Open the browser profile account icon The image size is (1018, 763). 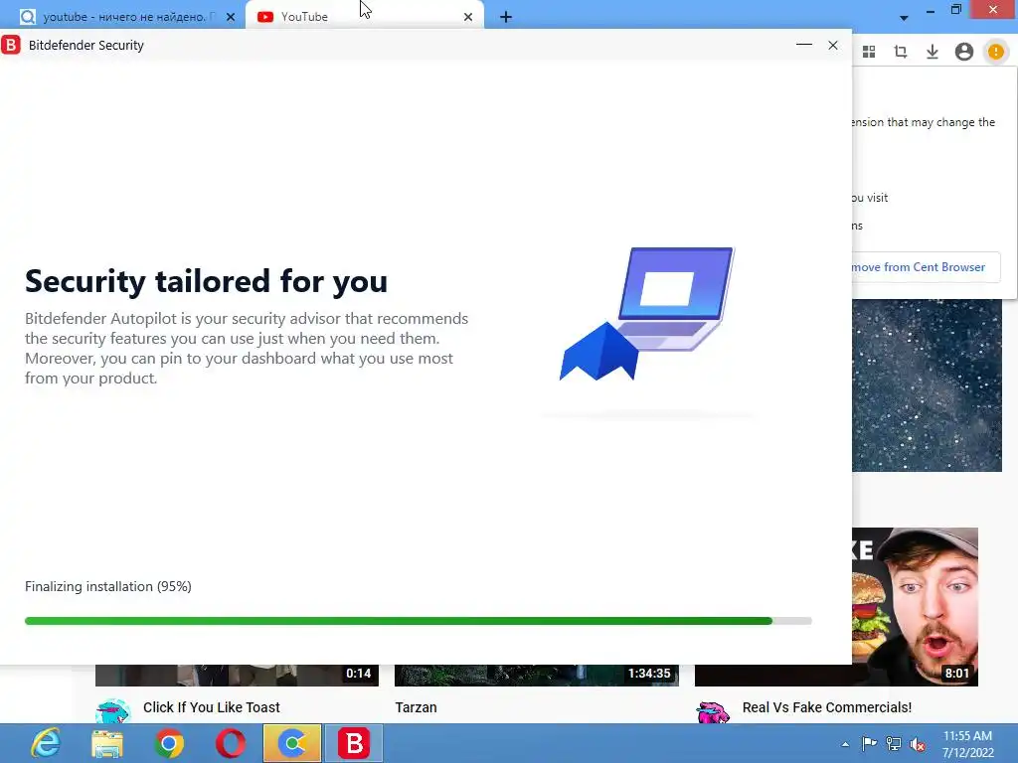tap(964, 52)
